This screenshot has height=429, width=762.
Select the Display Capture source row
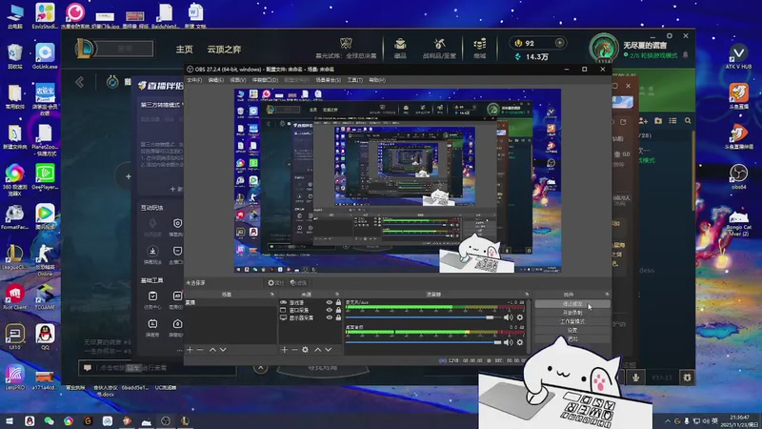[311, 317]
